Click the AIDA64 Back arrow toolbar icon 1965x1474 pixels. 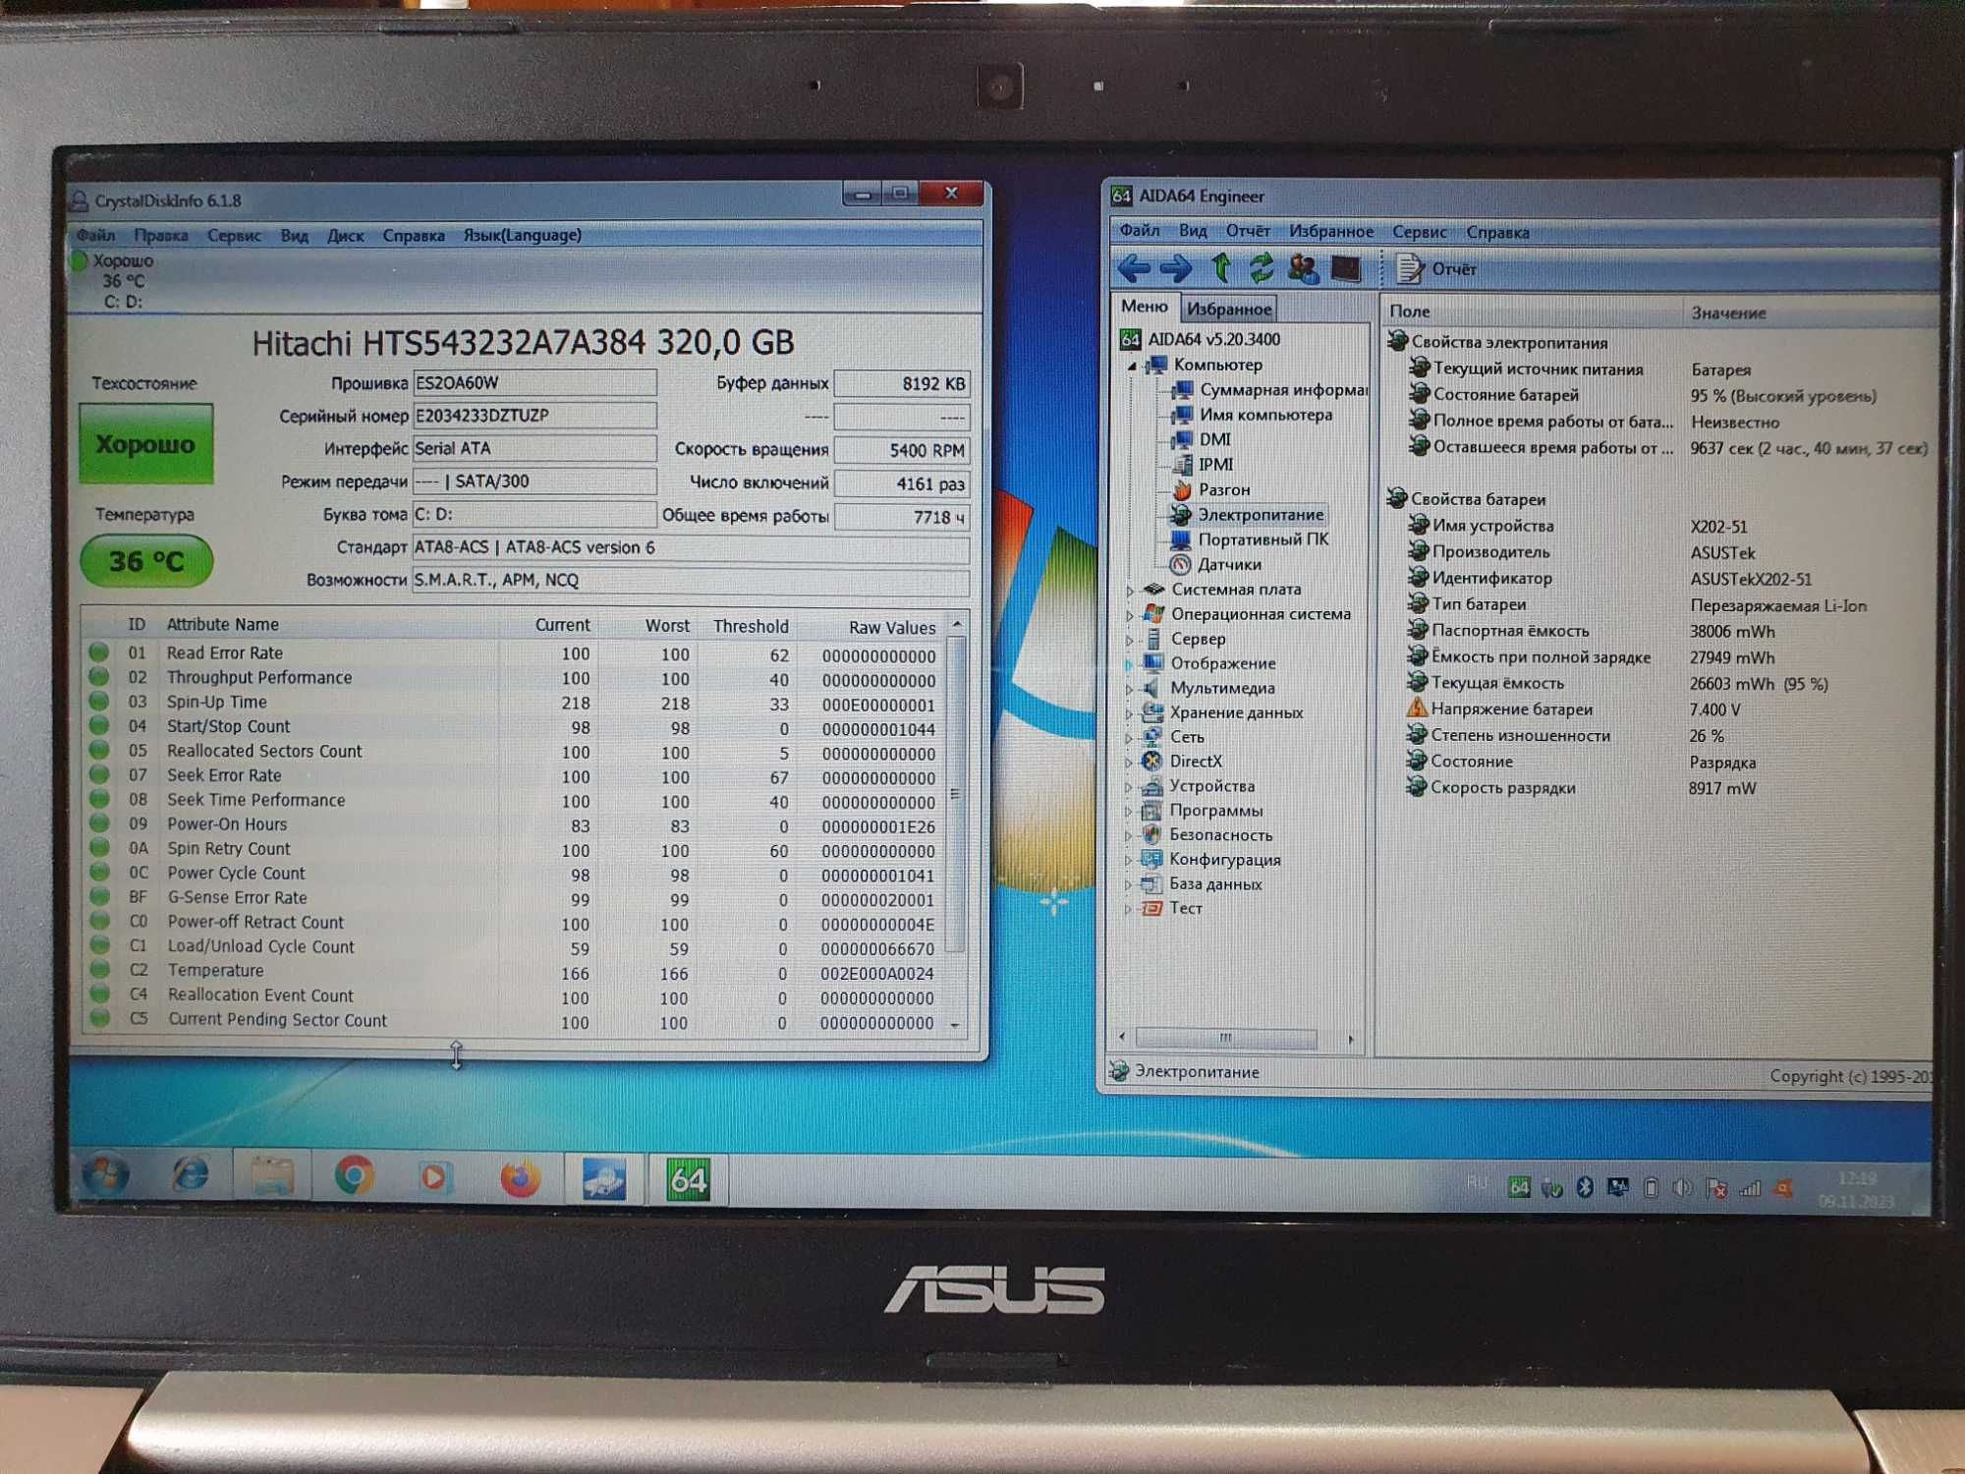pyautogui.click(x=1134, y=267)
